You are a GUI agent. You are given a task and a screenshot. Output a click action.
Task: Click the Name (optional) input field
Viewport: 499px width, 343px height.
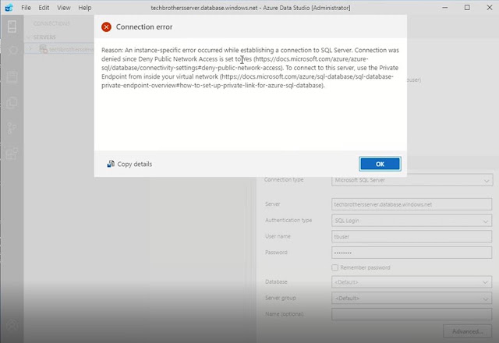(412, 314)
